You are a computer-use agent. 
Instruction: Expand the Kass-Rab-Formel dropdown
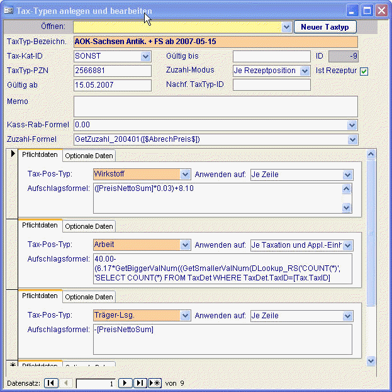[352, 125]
